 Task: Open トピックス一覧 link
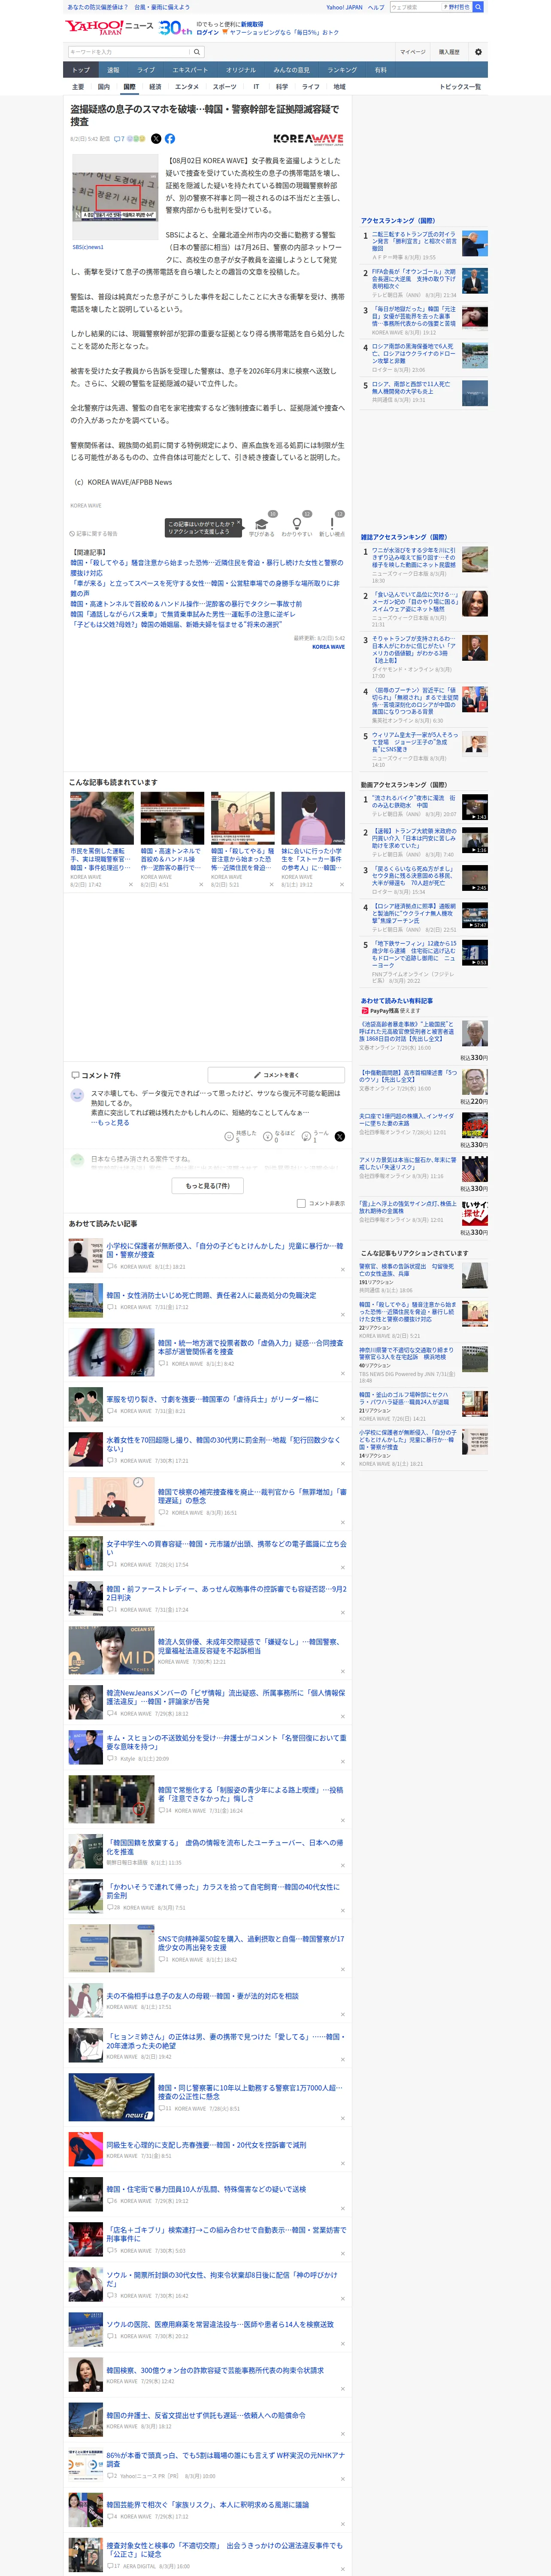460,87
